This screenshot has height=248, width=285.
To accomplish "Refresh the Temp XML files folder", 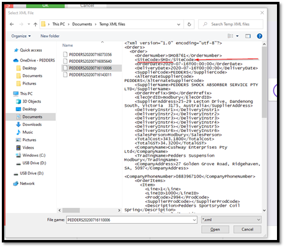I will [189, 24].
